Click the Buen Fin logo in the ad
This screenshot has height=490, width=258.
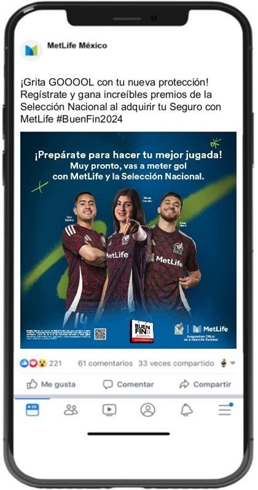[142, 331]
